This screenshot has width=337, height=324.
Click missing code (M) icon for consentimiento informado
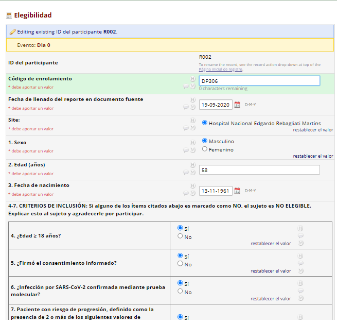(x=300, y=270)
